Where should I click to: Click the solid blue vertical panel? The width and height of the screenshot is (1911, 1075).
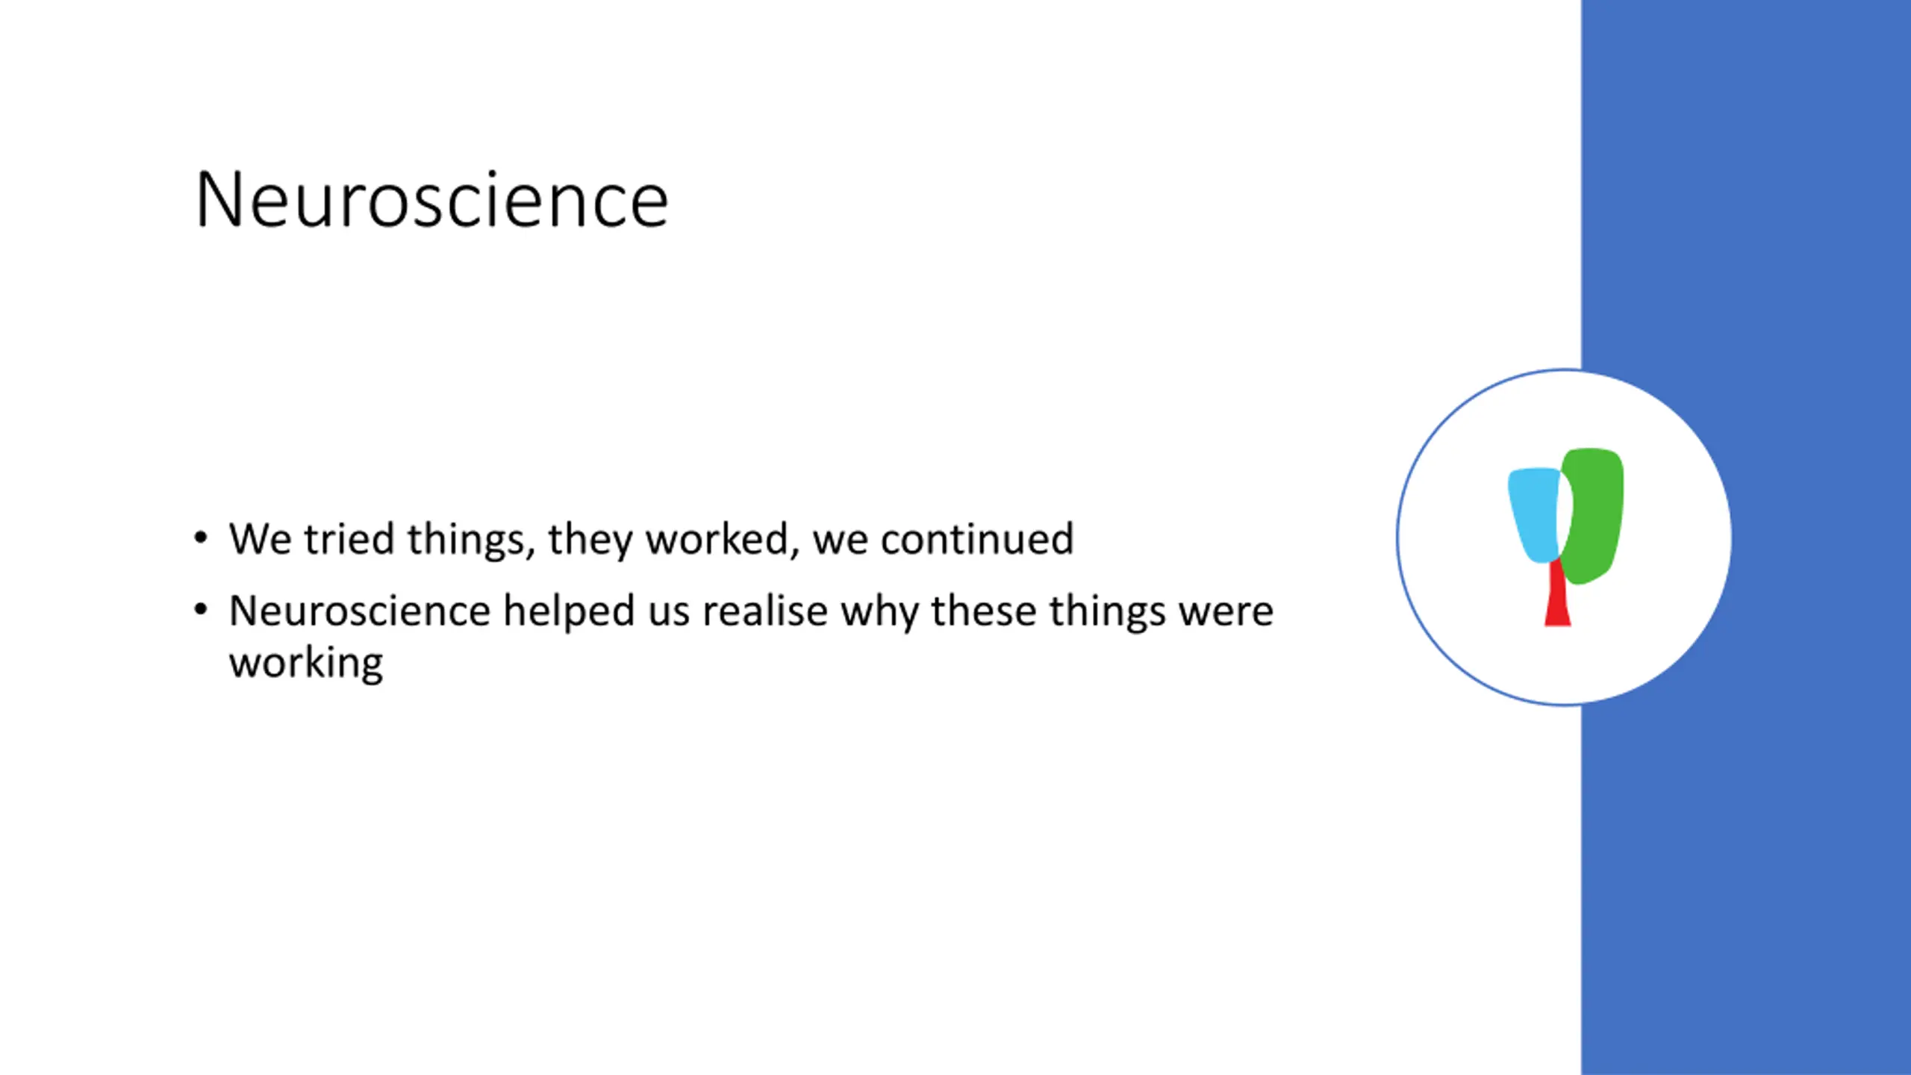tap(1746, 224)
